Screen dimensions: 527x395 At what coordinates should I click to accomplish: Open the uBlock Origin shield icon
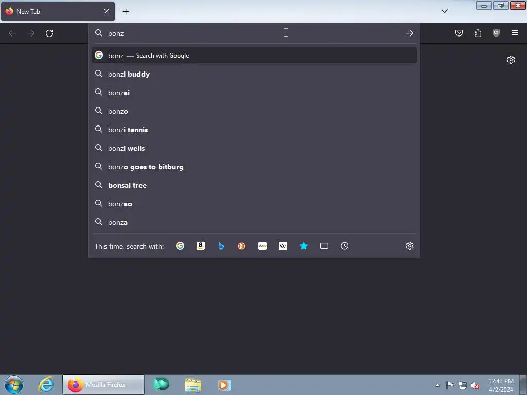pos(496,33)
